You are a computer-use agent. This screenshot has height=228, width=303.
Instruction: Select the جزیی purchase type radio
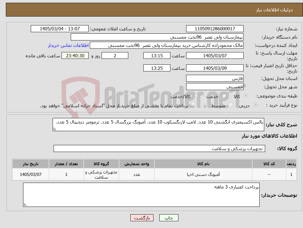point(256,105)
